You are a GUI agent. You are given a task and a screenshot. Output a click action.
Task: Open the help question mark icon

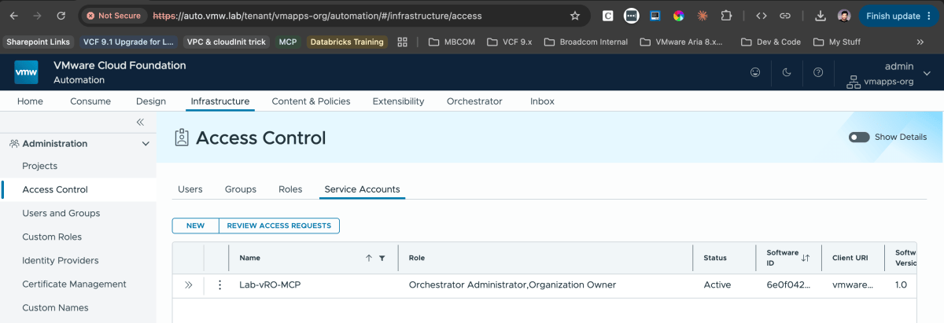(818, 72)
